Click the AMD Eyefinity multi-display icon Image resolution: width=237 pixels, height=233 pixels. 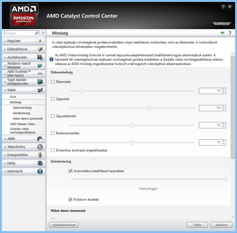click(40, 74)
